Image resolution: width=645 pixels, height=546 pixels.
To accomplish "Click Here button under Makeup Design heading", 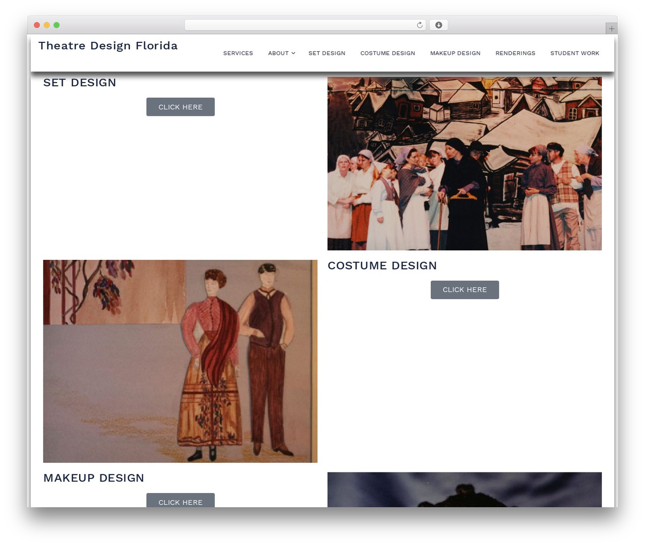I will tap(180, 500).
